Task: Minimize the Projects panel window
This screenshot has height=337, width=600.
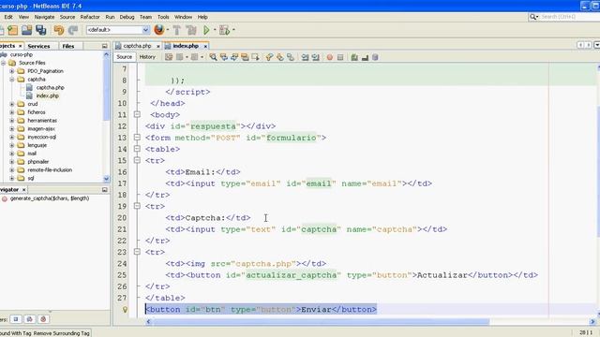Action: pos(104,46)
